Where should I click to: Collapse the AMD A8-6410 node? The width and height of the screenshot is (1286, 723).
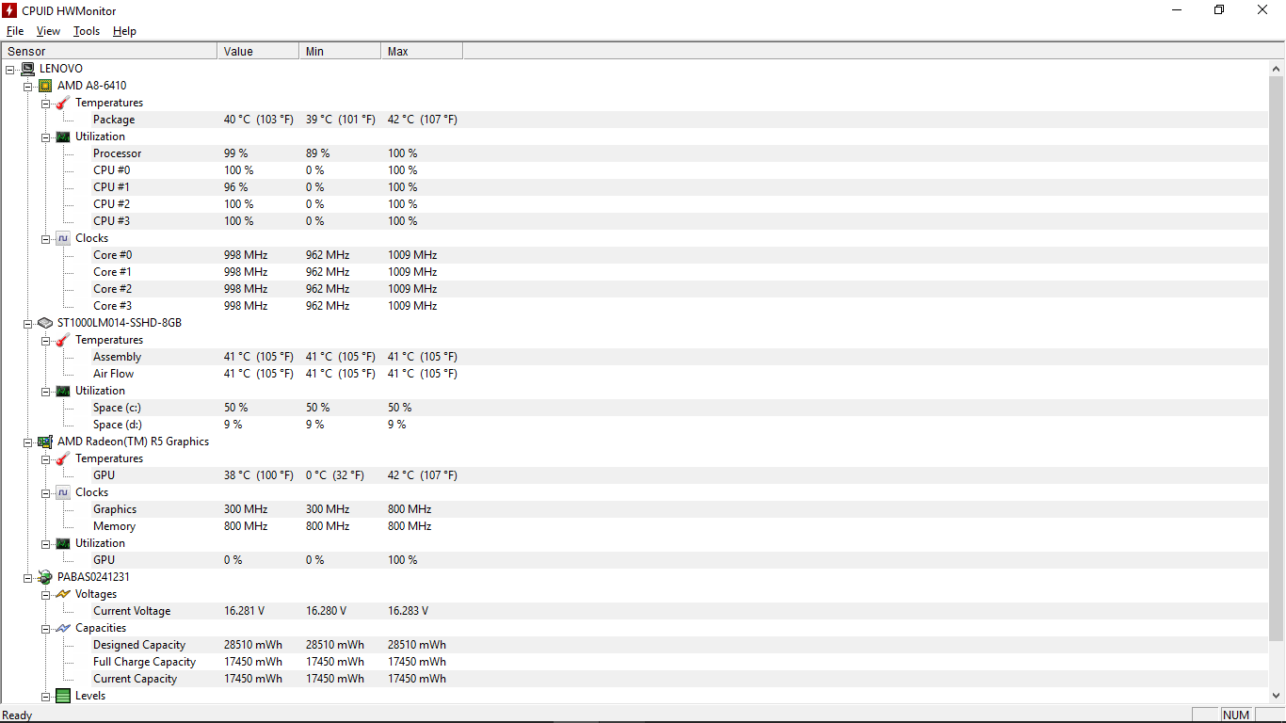coord(28,86)
